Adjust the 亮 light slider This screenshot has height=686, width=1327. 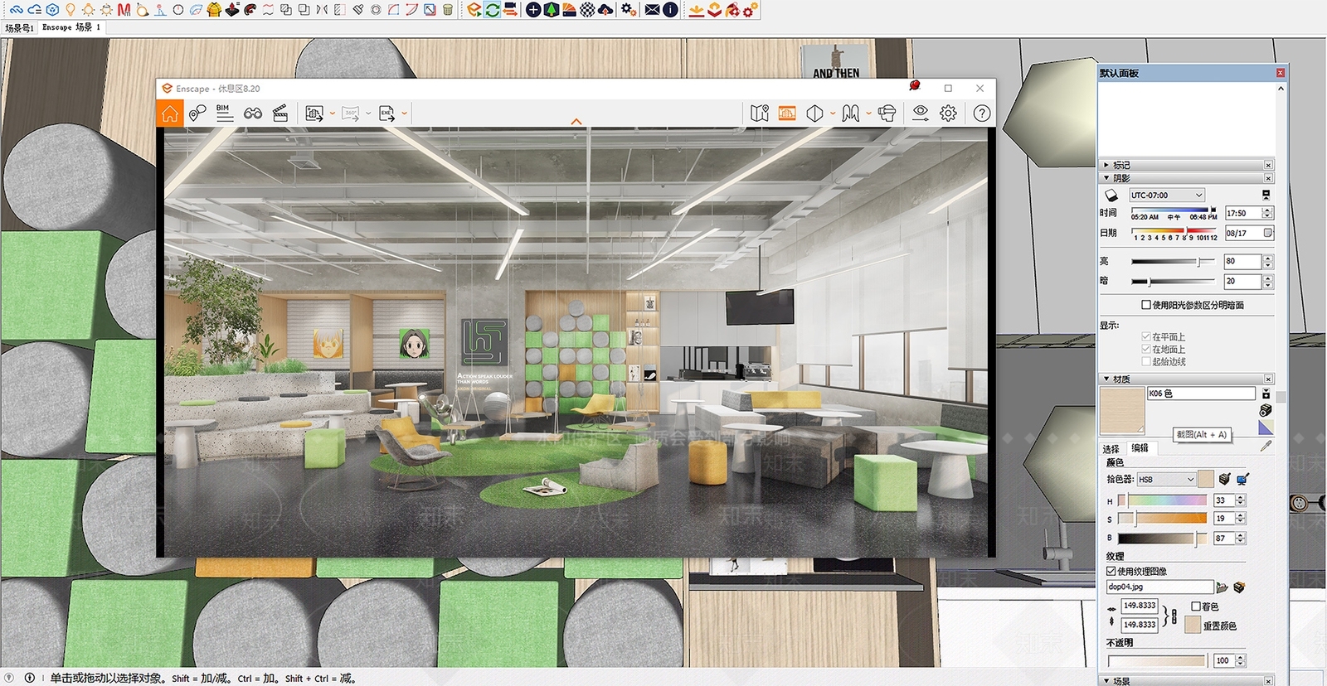(1173, 261)
